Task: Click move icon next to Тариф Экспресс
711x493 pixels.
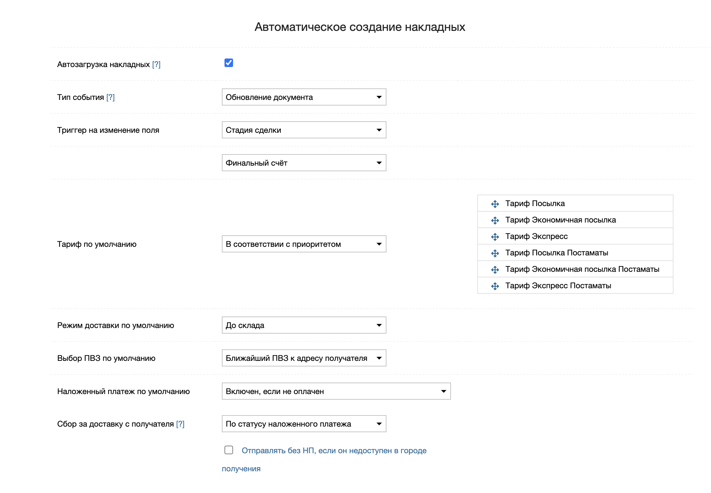Action: pos(495,237)
